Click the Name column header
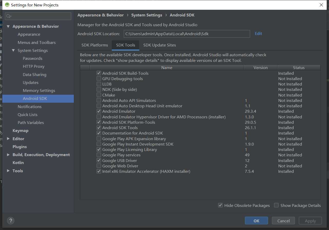 coord(167,68)
